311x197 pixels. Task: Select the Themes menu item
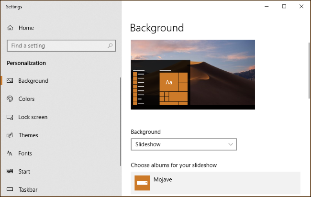[28, 135]
